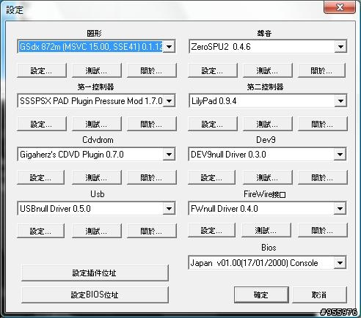Show 關於 for the Dev9 driver
Screen dimensions: 361x318
tap(323, 177)
